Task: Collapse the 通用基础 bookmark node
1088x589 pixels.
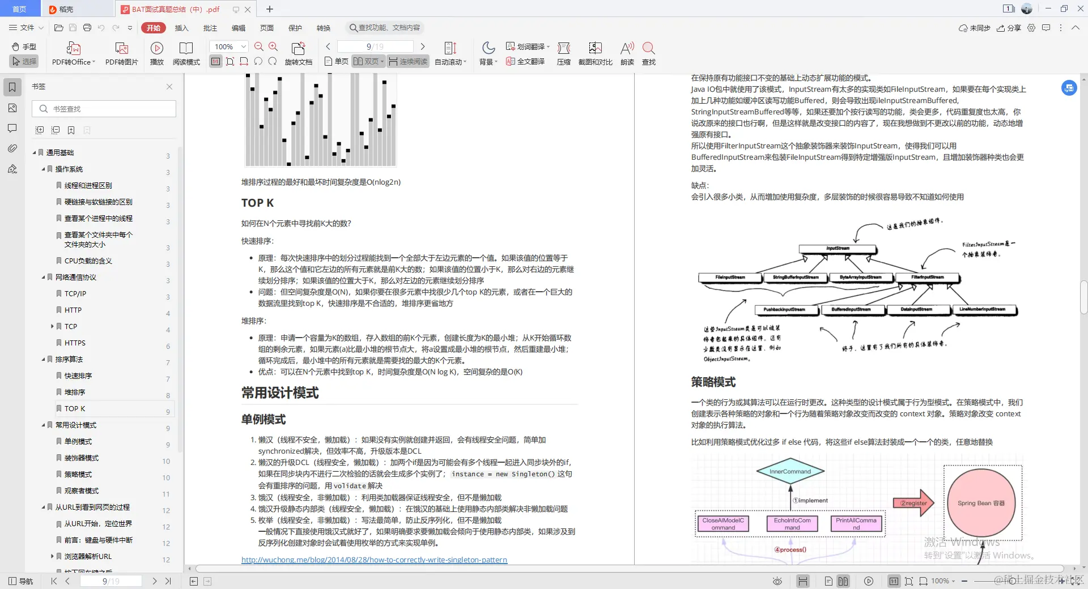Action: click(35, 152)
